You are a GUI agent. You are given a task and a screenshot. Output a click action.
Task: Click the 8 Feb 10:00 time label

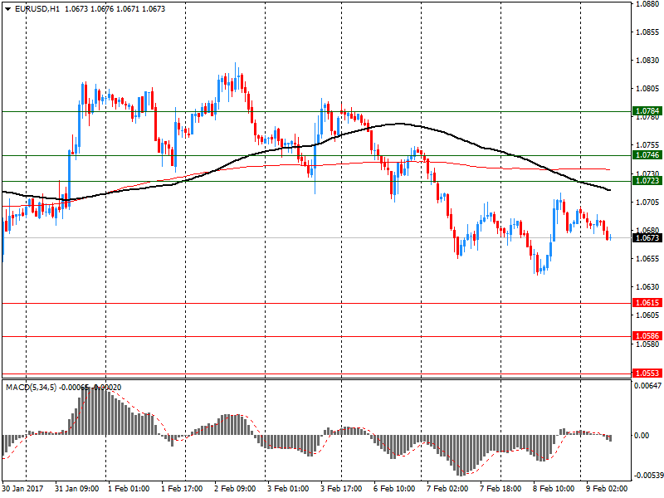(x=554, y=489)
